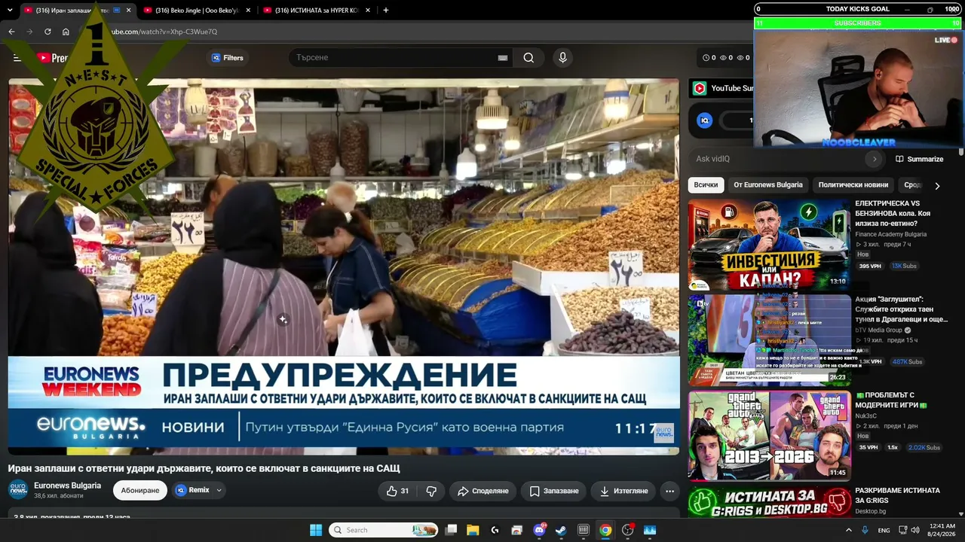
Task: Open the on-screen keyboard in search box
Action: pyautogui.click(x=503, y=58)
